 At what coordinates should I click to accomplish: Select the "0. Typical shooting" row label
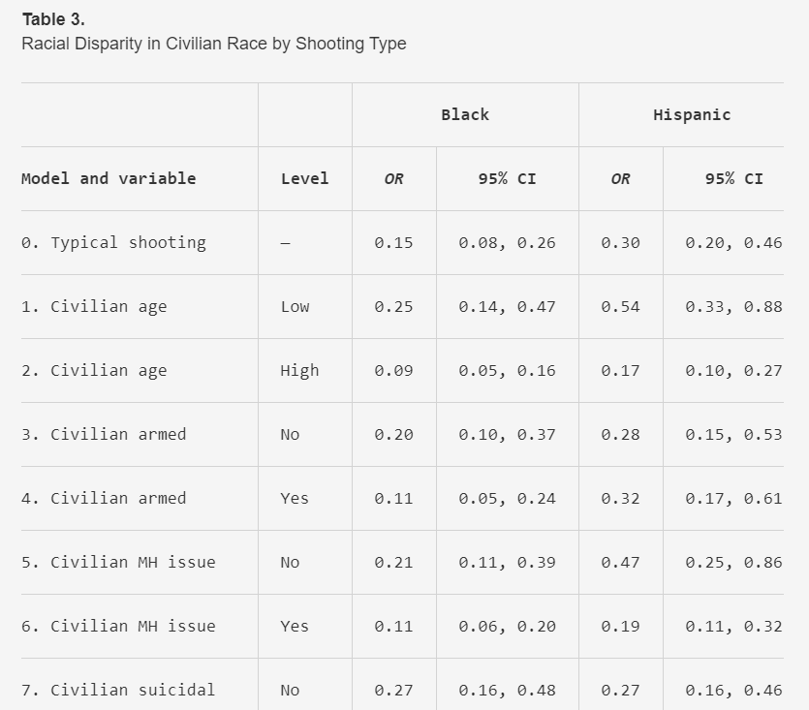[113, 242]
